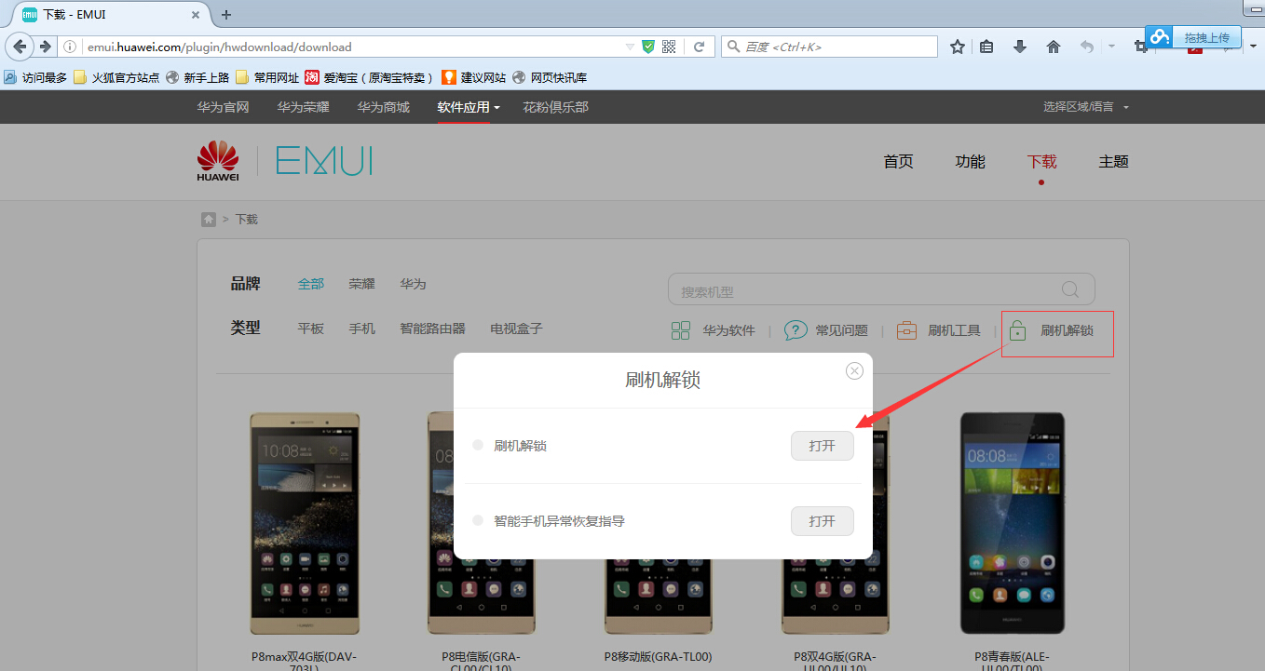Viewport: 1265px width, 671px height.
Task: Click the undo closed tab arrow icon
Action: [x=1086, y=47]
